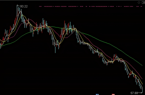The height and width of the screenshot is (95, 145).
Task: Click the blue marker icon at bottom edge
Action: click(97, 94)
